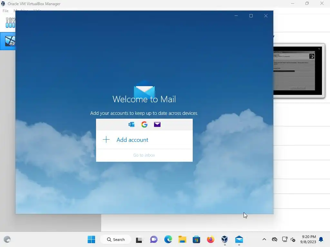Click muted volume icon in system tray
Image resolution: width=330 pixels, height=247 pixels.
293,239
